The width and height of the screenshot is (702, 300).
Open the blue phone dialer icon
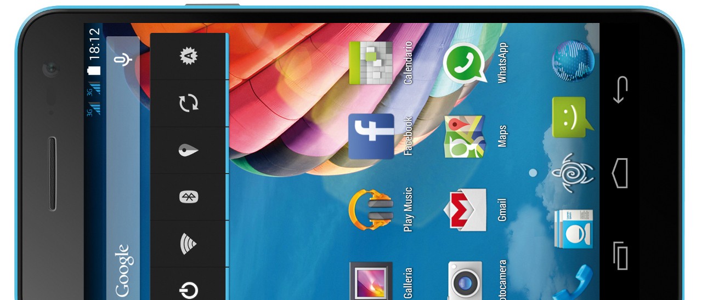click(x=573, y=281)
